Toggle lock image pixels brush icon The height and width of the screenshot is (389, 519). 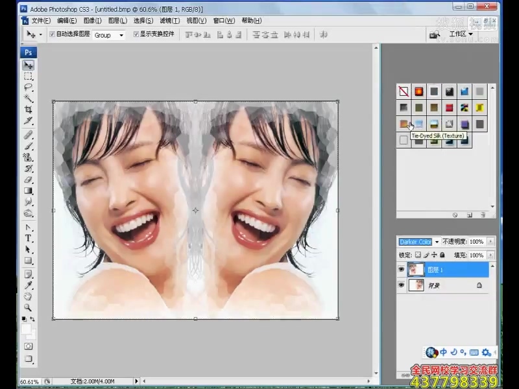[426, 255]
